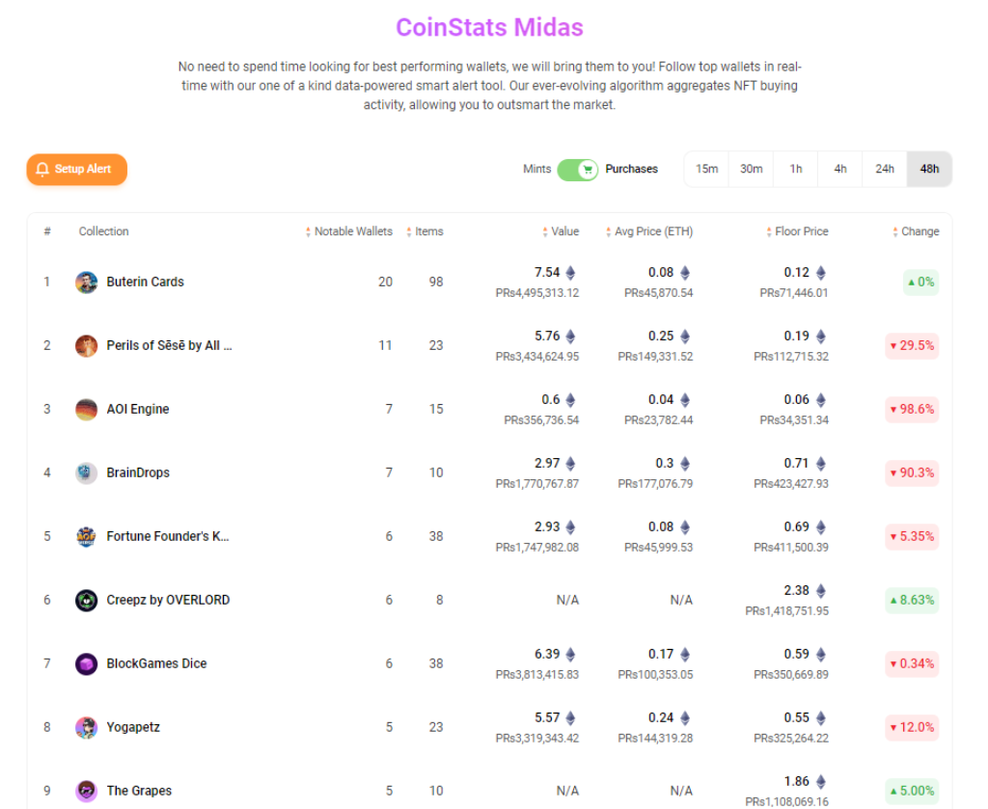
Task: Toggle the Mints/Purchases switch
Action: click(578, 170)
